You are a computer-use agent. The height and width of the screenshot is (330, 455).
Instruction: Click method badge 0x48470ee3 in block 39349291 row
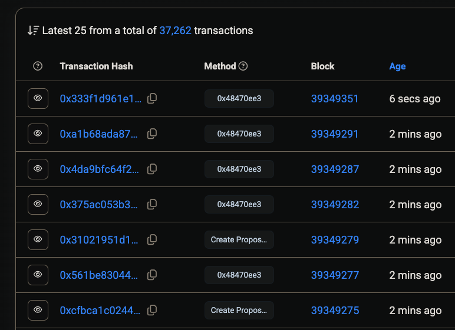(239, 134)
